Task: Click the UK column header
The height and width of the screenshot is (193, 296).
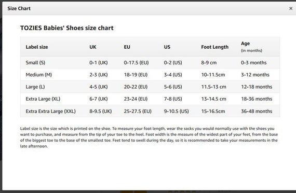Action: [x=92, y=47]
